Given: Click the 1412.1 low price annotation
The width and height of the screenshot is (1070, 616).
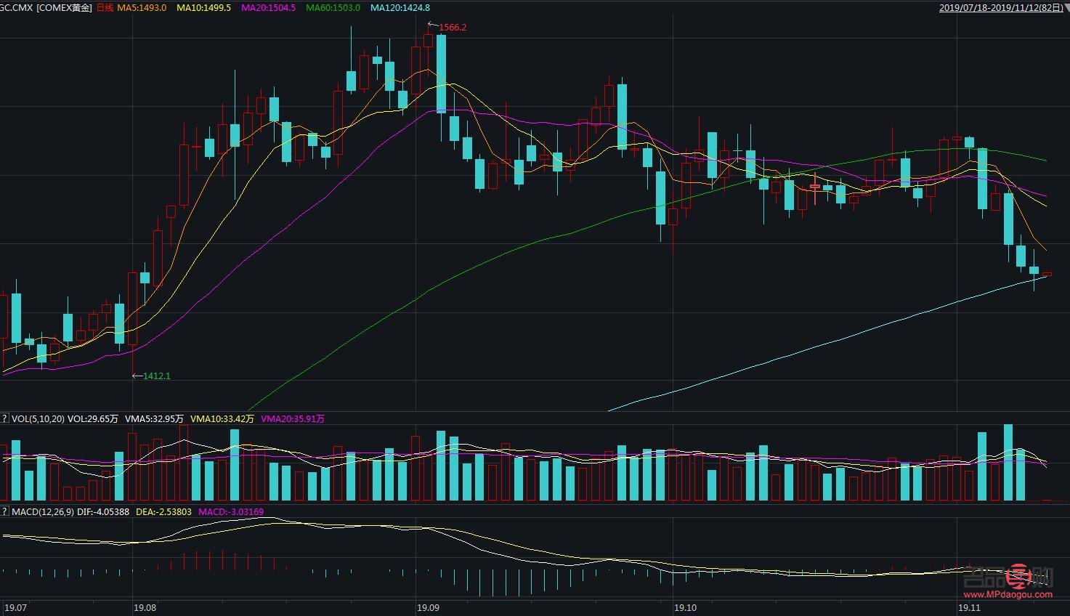Looking at the screenshot, I should 156,376.
